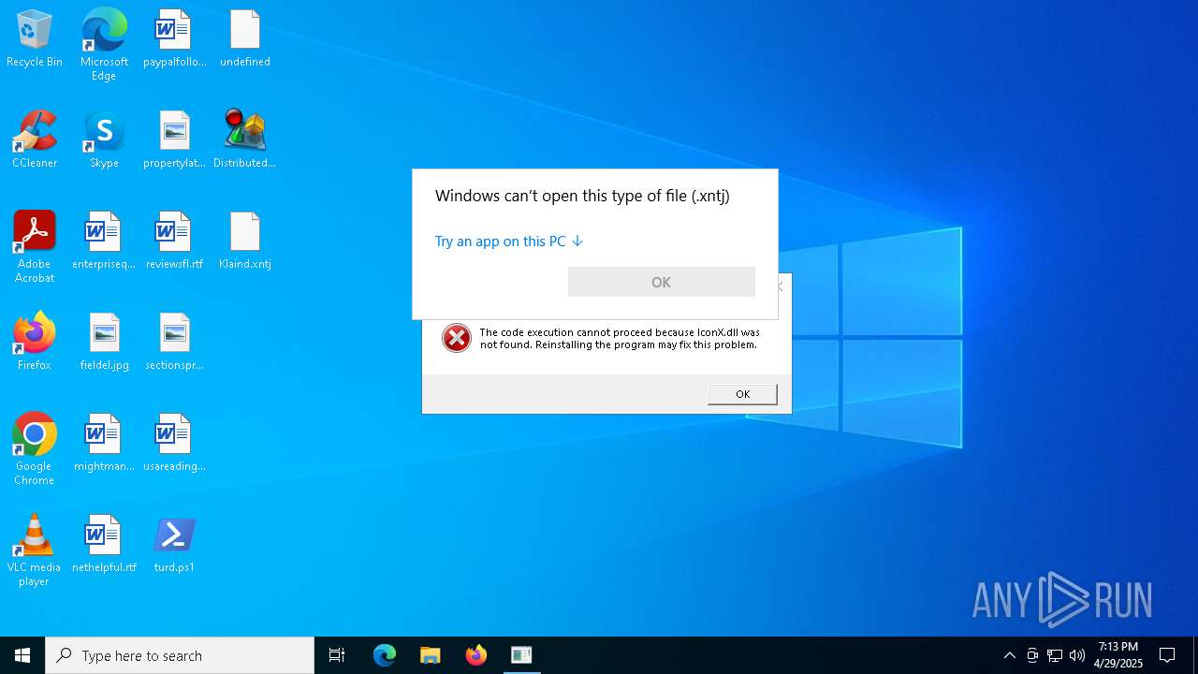Select the VLC media player shortcut
The width and height of the screenshot is (1198, 674).
[35, 550]
